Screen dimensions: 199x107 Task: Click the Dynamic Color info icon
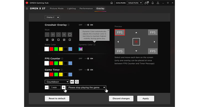point(94,45)
